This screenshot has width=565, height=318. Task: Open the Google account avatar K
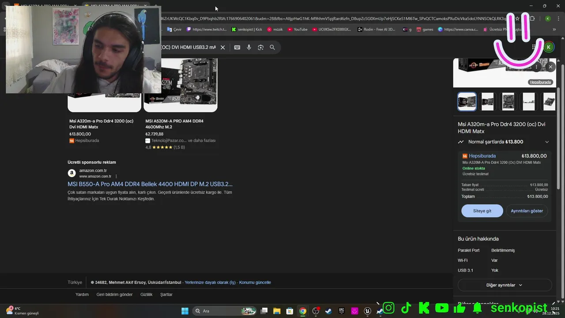pos(549,47)
